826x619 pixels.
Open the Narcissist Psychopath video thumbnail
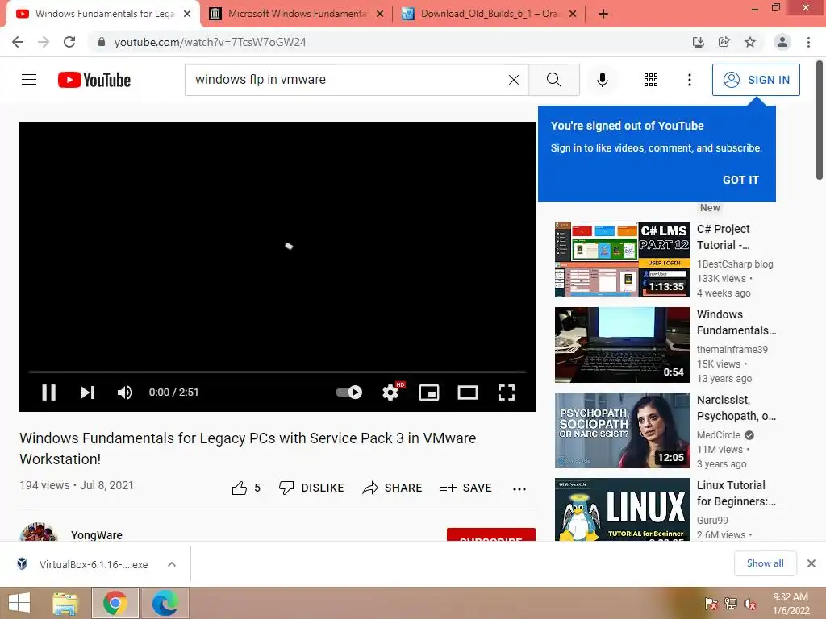point(622,430)
